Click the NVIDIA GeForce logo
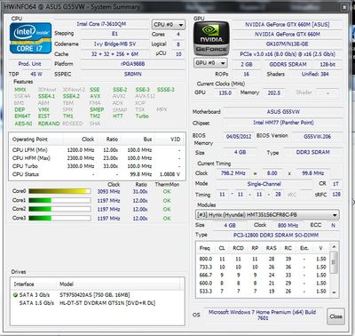The height and width of the screenshot is (336, 355). click(x=211, y=38)
